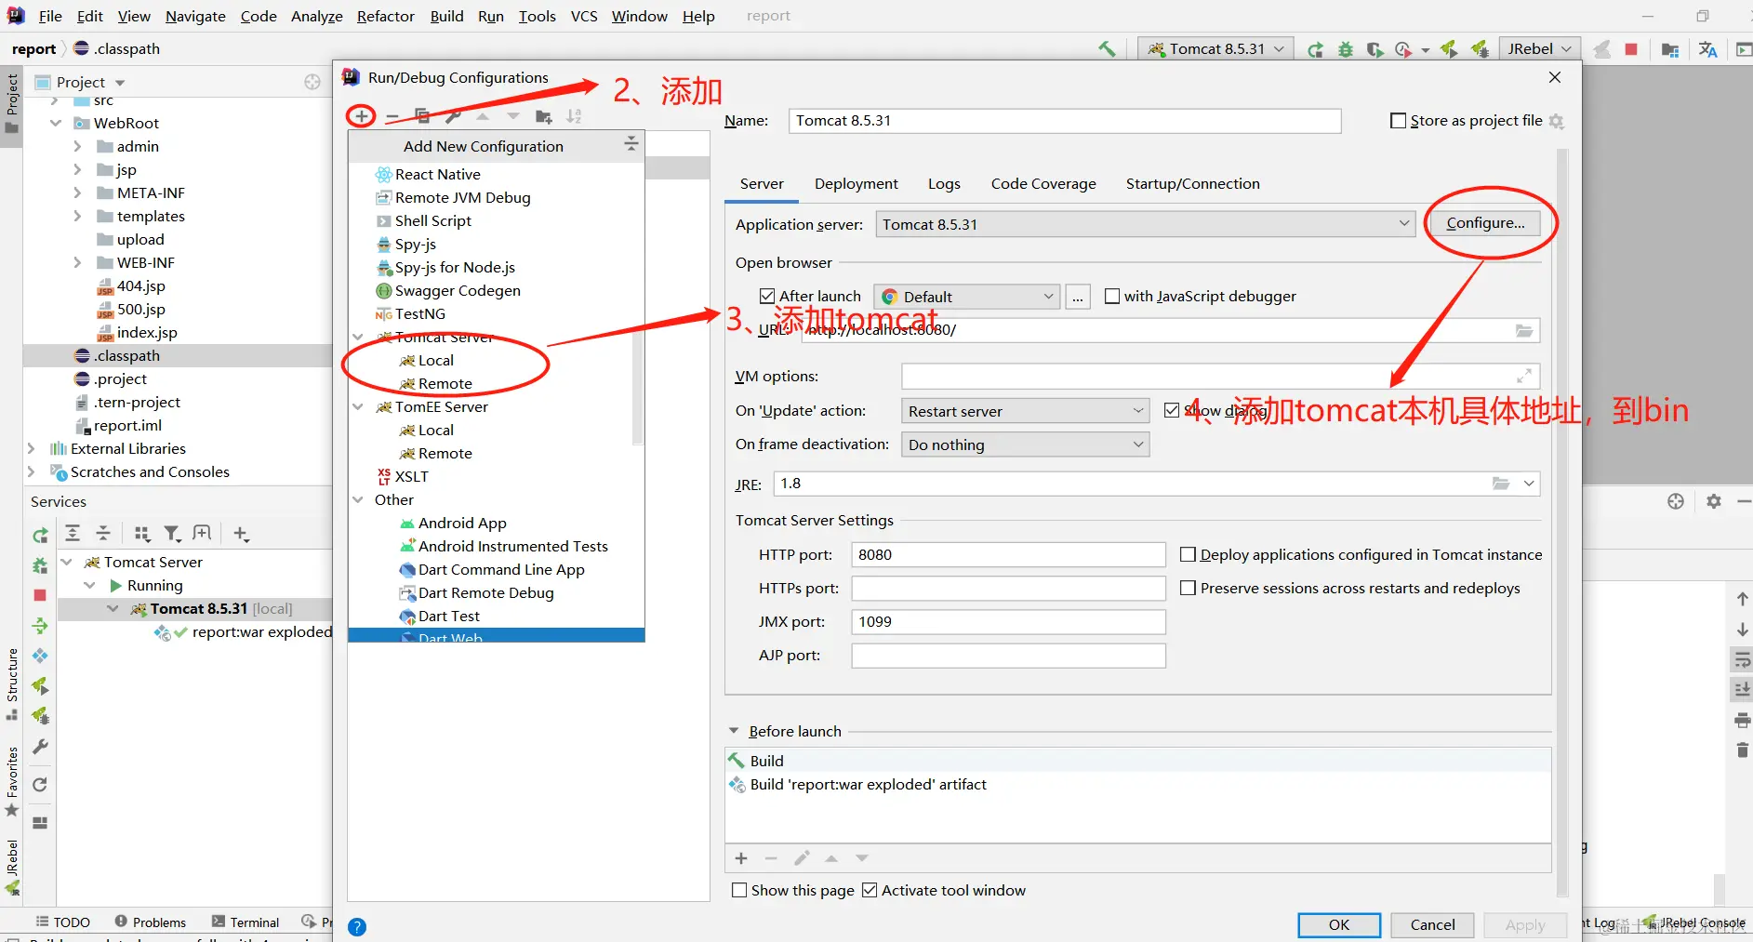Click the sort configurations alphabetically icon
The image size is (1753, 942).
tap(574, 116)
